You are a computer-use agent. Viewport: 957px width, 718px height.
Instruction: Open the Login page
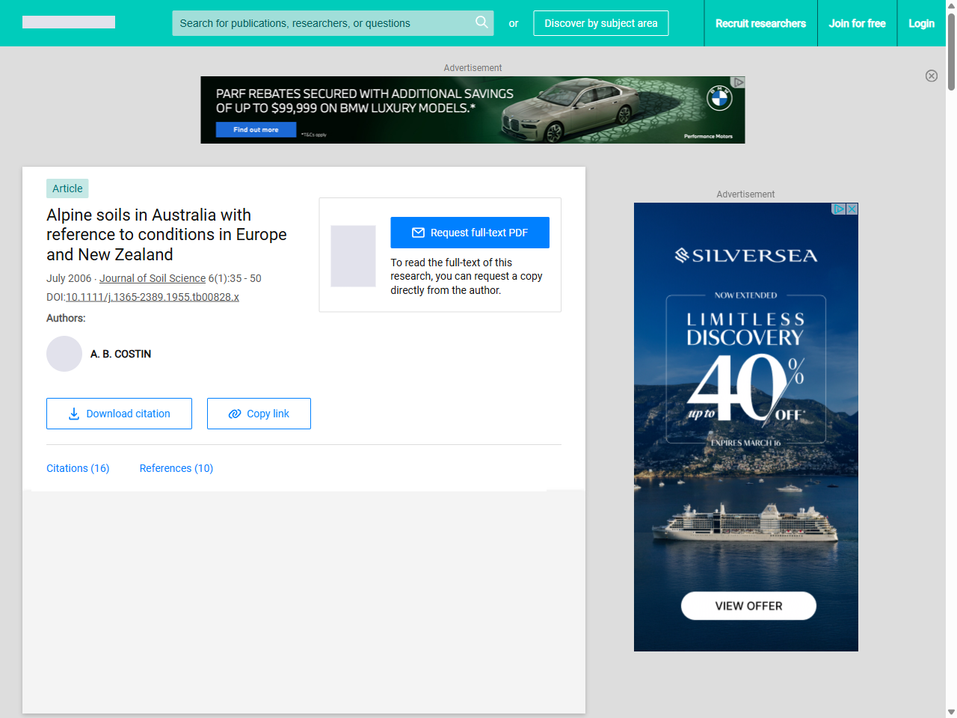pyautogui.click(x=921, y=23)
